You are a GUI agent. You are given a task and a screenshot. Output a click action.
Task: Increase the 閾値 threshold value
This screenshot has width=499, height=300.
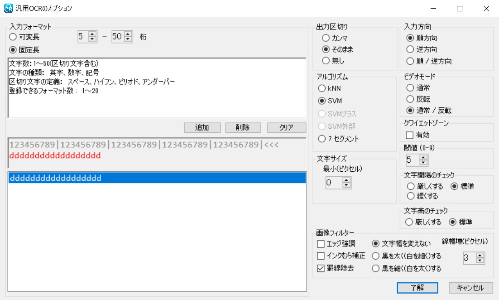423,157
